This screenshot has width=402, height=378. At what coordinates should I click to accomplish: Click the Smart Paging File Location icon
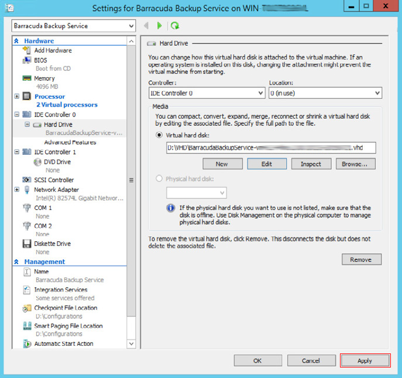[27, 326]
